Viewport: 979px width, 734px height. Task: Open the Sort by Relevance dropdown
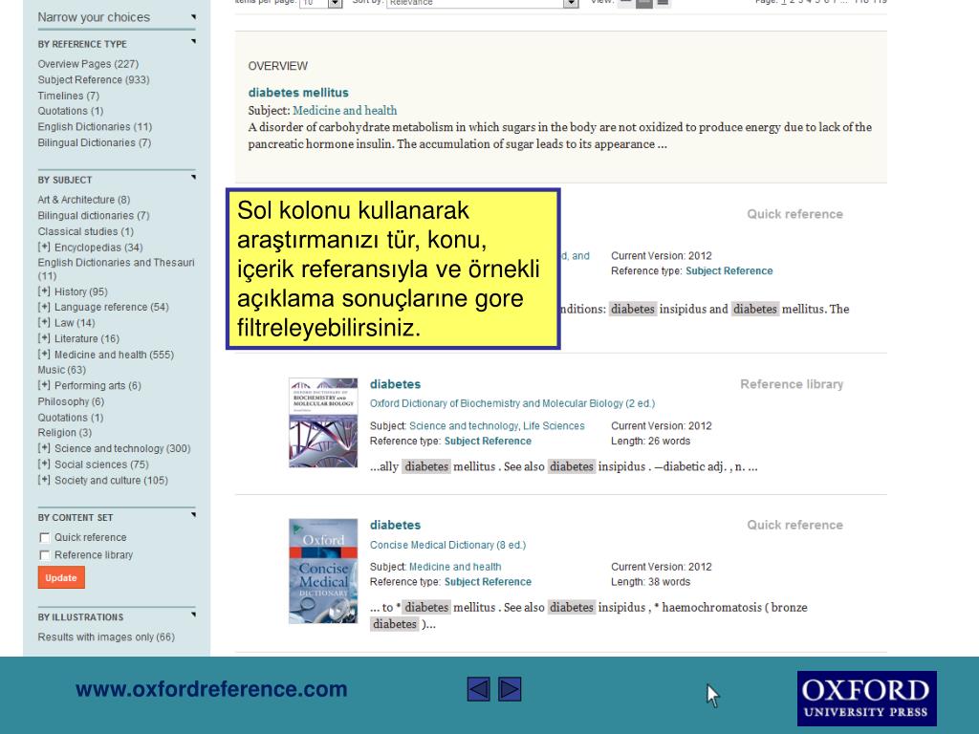tap(482, 3)
